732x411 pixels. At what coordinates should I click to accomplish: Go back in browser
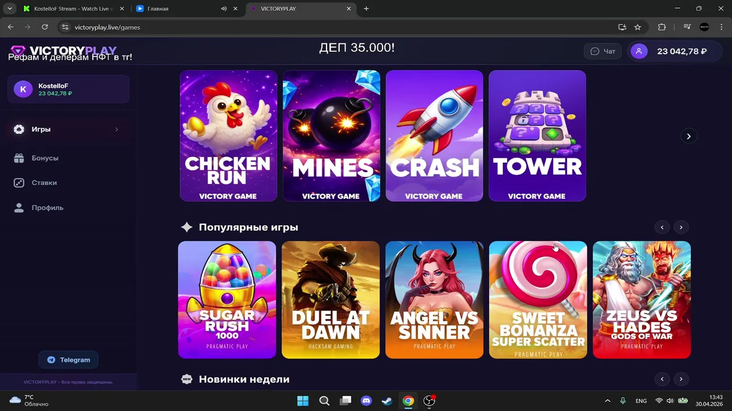tap(10, 27)
